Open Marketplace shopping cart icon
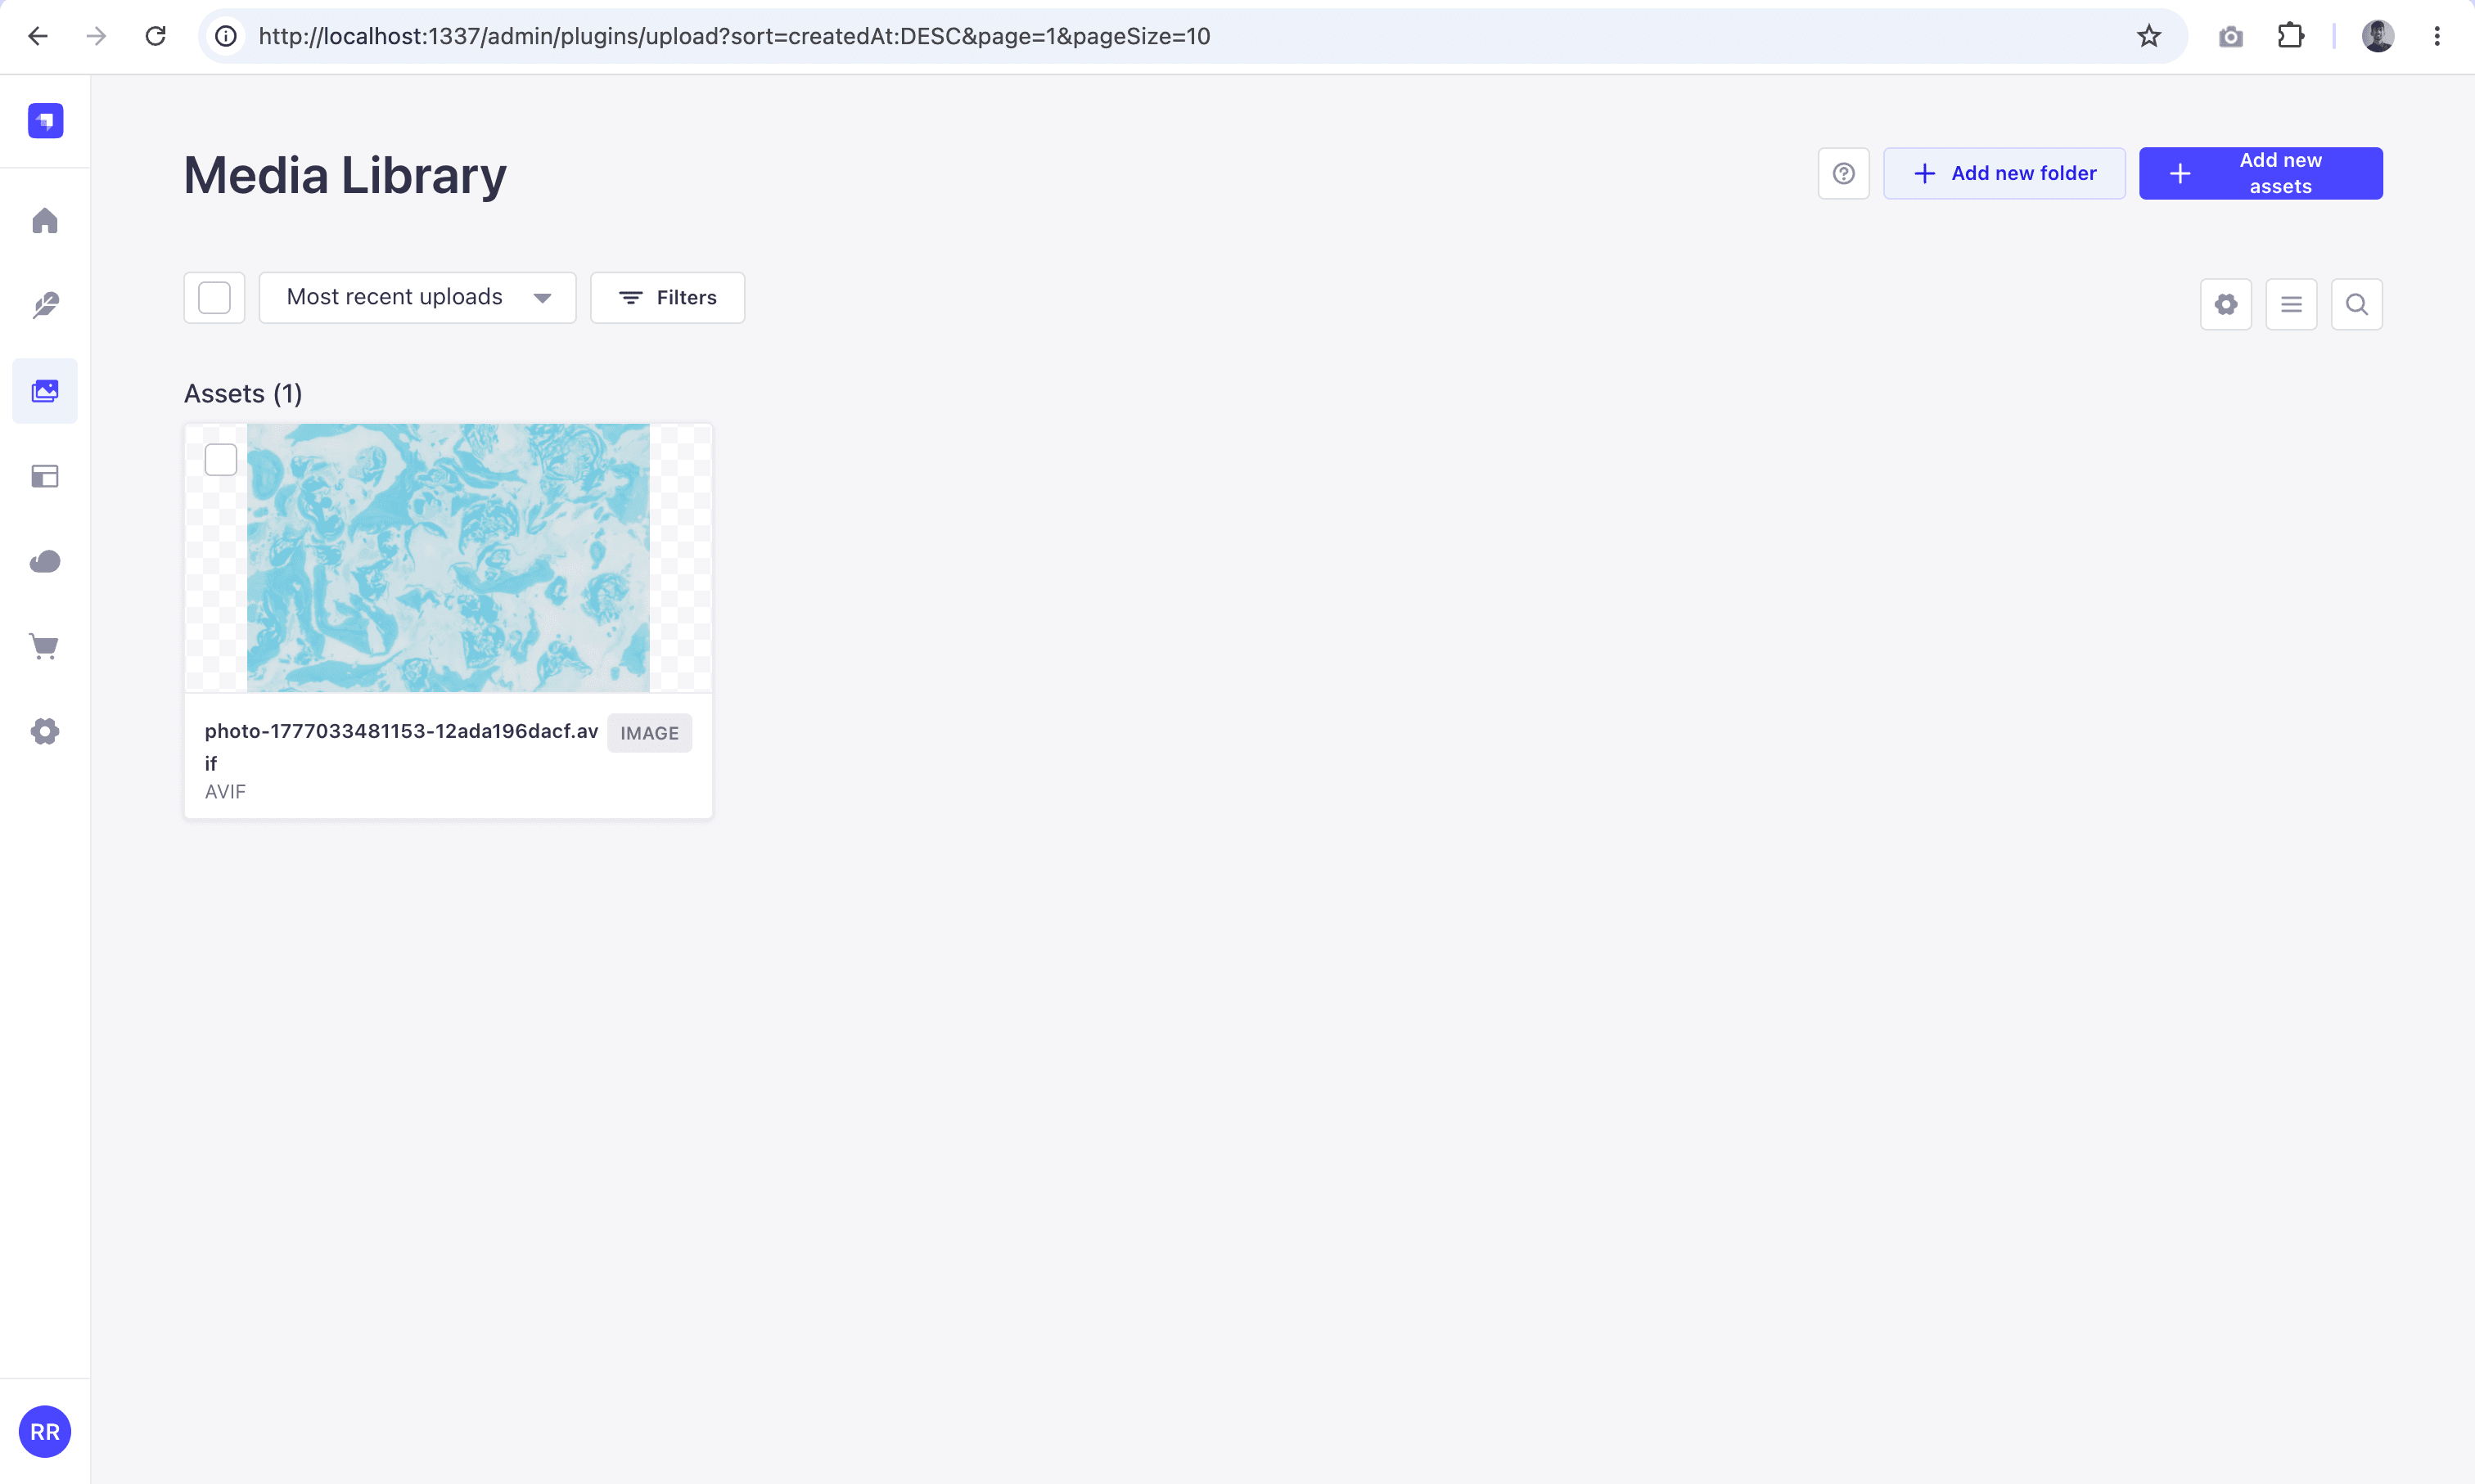 tap(45, 646)
